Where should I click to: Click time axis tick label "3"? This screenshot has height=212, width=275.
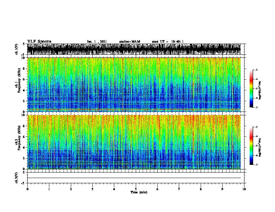point(92,189)
